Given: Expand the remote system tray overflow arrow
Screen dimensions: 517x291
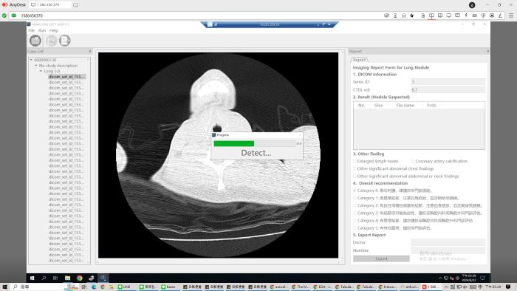Looking at the screenshot, I should 440,278.
